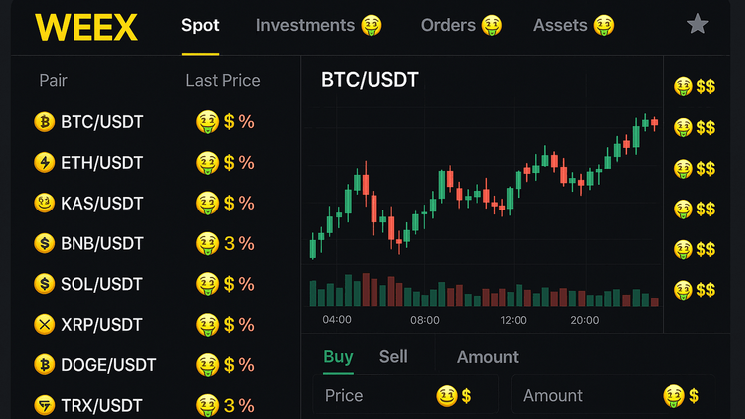745x419 pixels.
Task: Click the Price input field
Action: [x=405, y=396]
